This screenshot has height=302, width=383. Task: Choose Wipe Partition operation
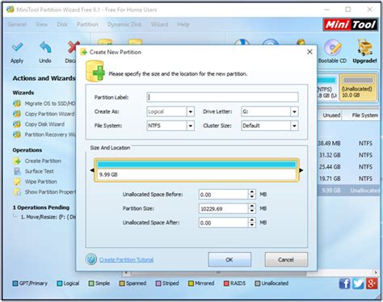click(x=36, y=182)
